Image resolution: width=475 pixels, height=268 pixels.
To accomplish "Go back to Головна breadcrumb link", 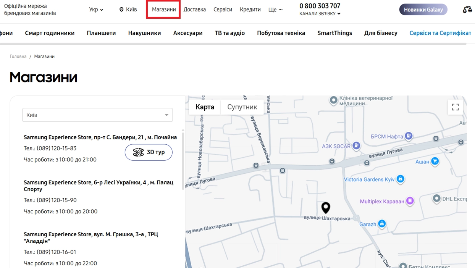I will pos(18,57).
